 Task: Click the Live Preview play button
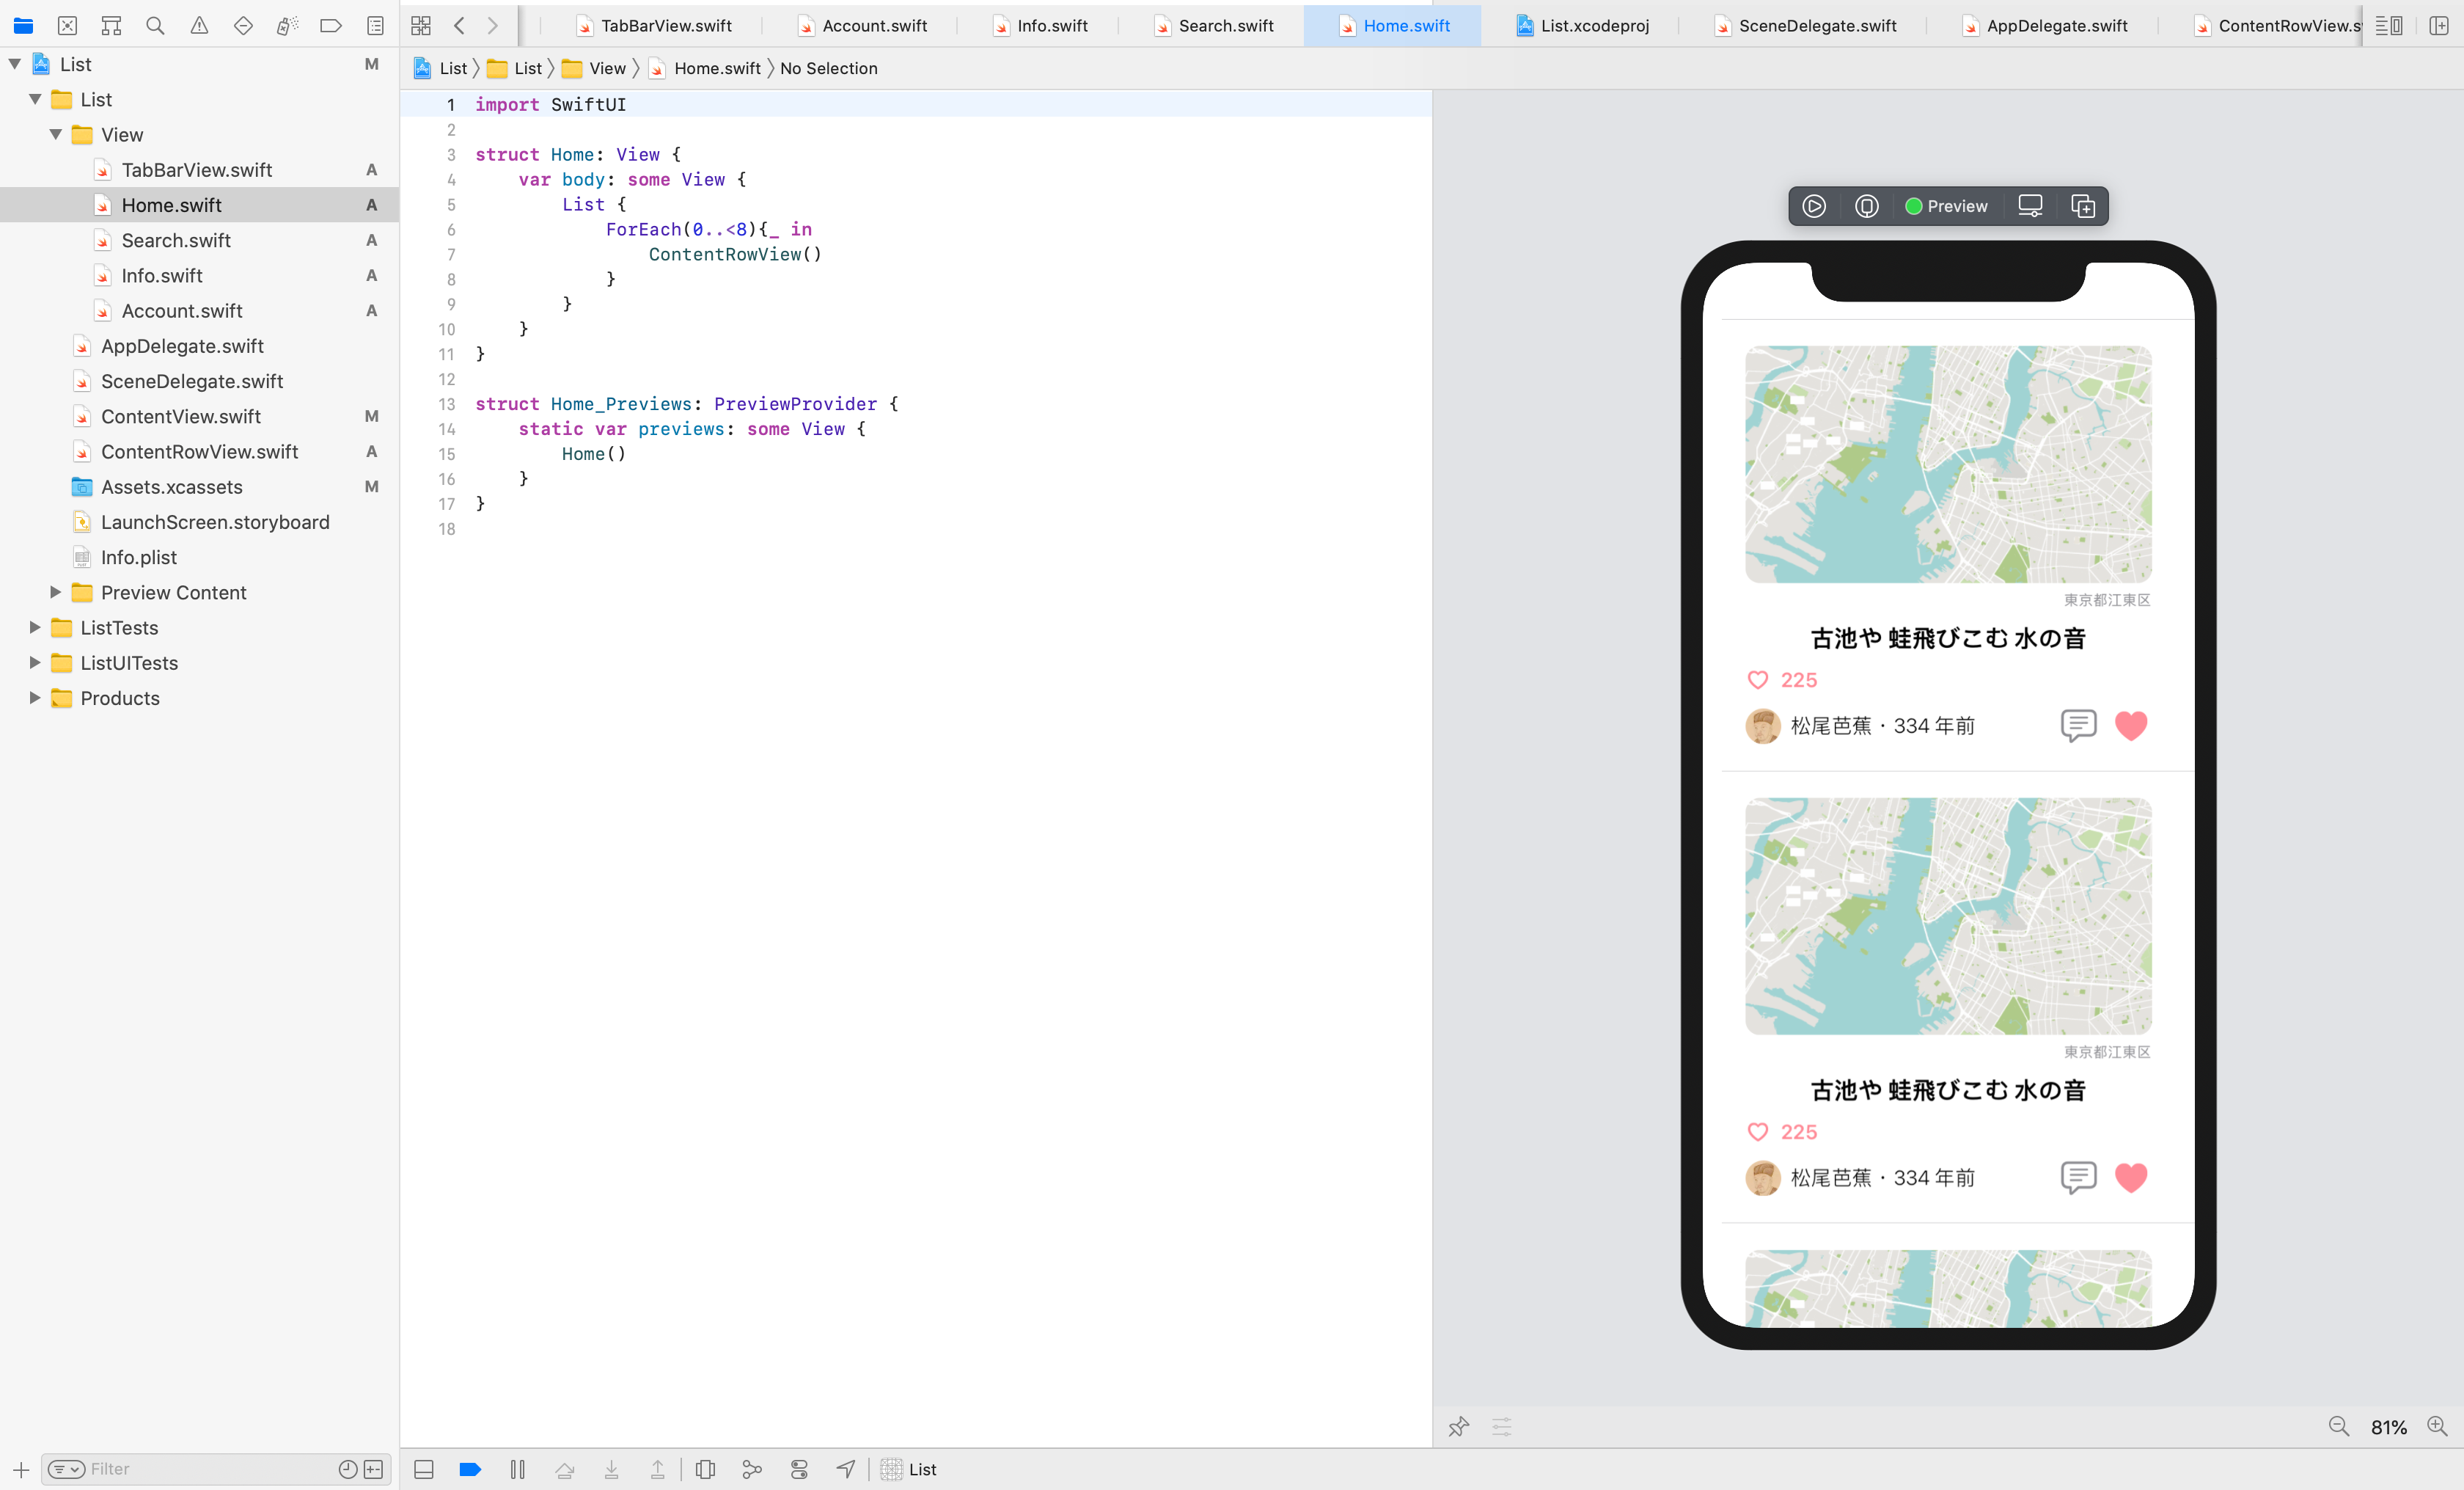point(1813,206)
